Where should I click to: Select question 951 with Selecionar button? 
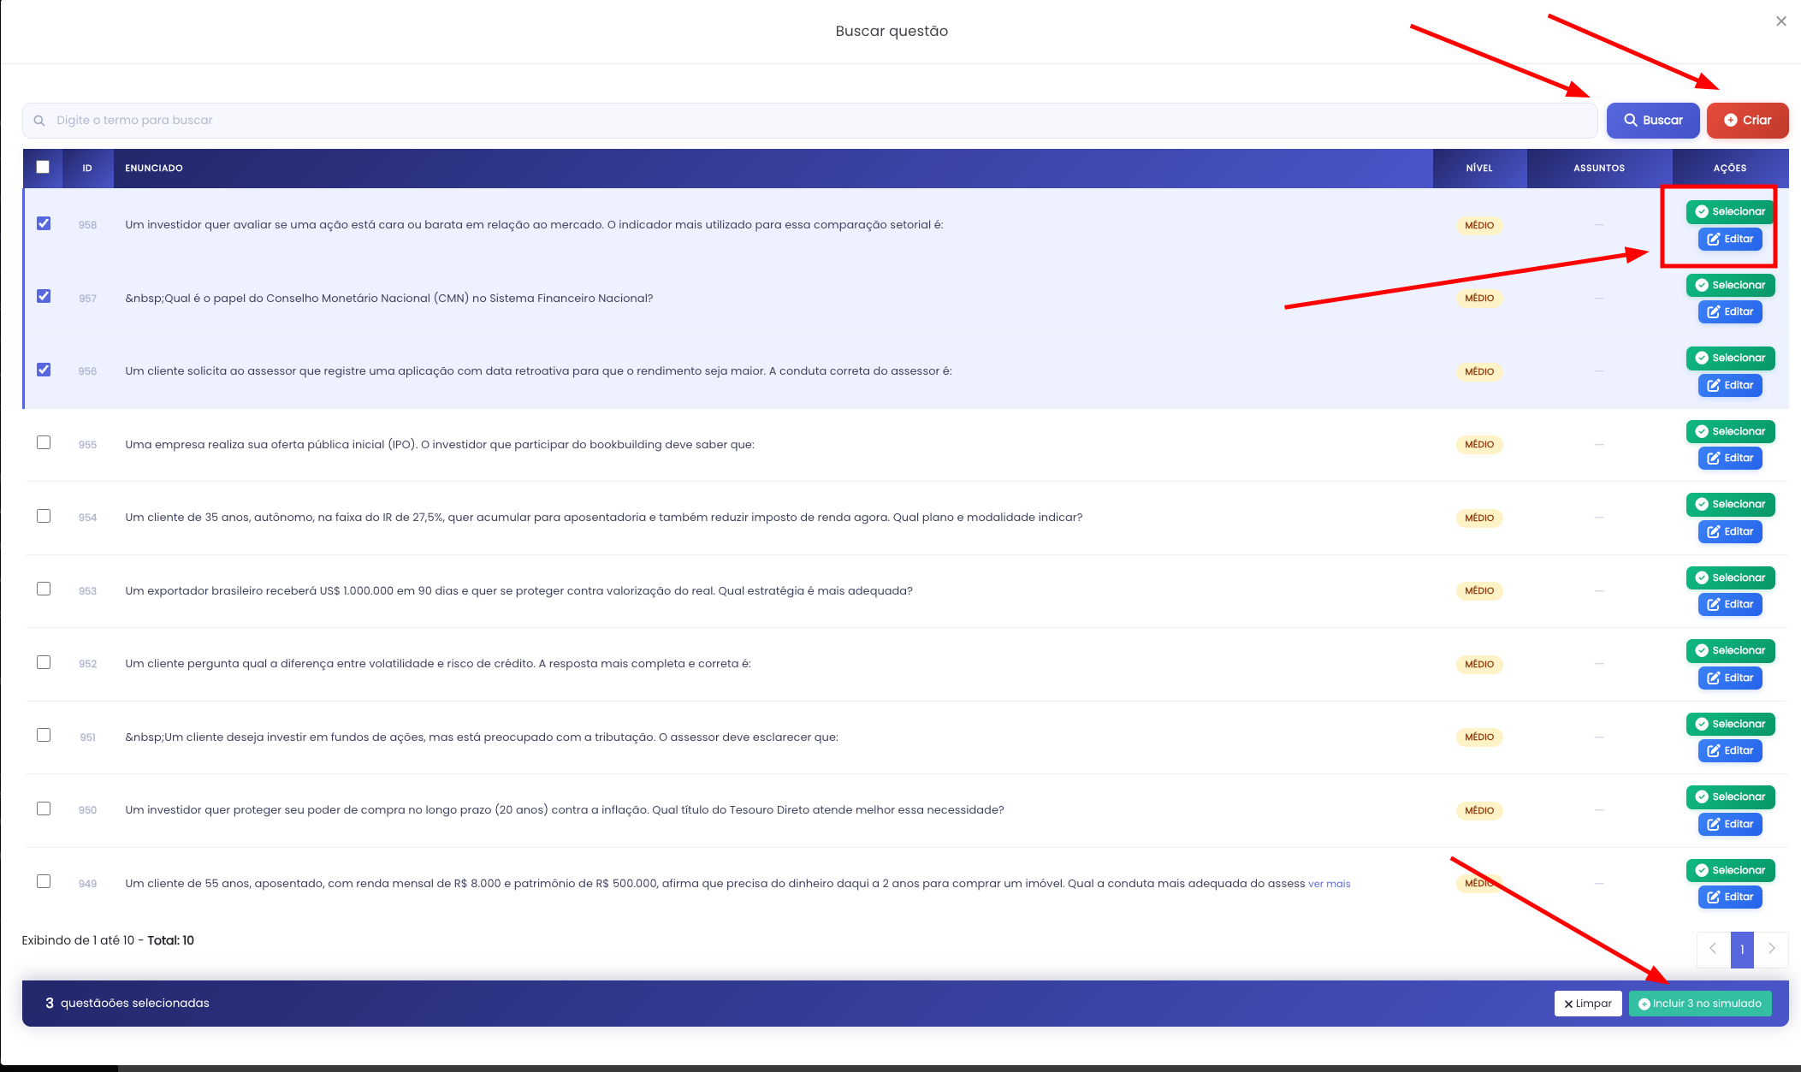click(x=1730, y=724)
